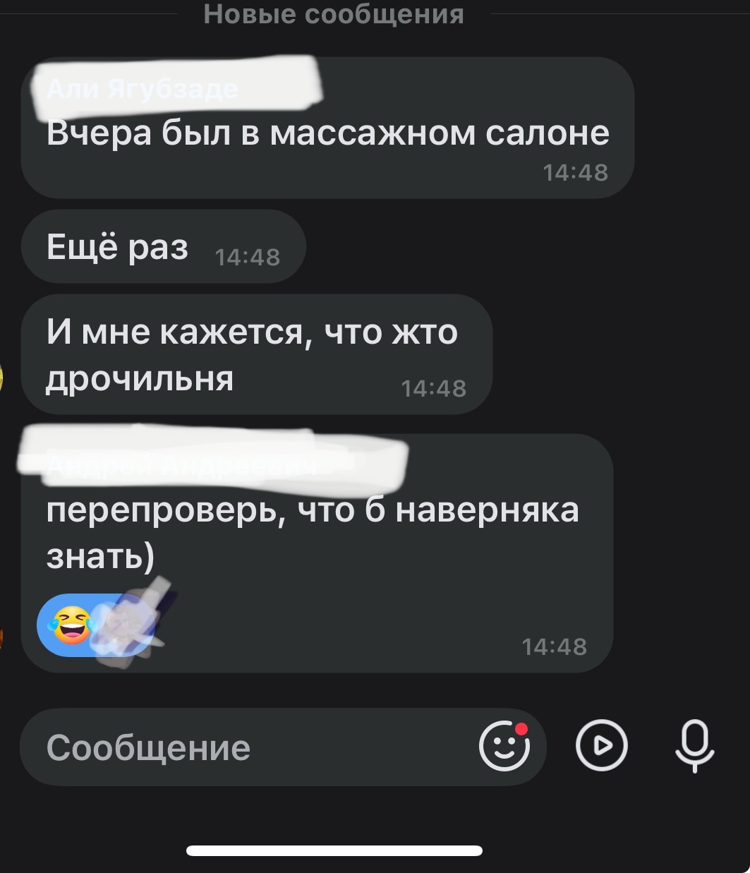This screenshot has width=750, height=873.
Task: Tap the microphone voice message icon
Action: [695, 747]
